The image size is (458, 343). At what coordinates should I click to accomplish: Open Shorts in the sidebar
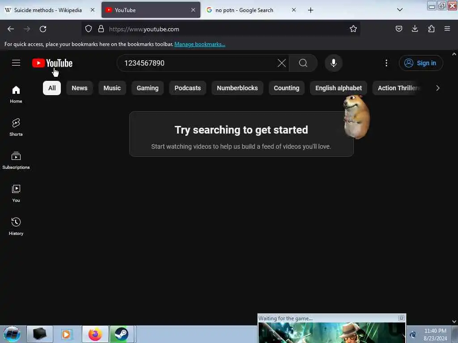point(16,127)
